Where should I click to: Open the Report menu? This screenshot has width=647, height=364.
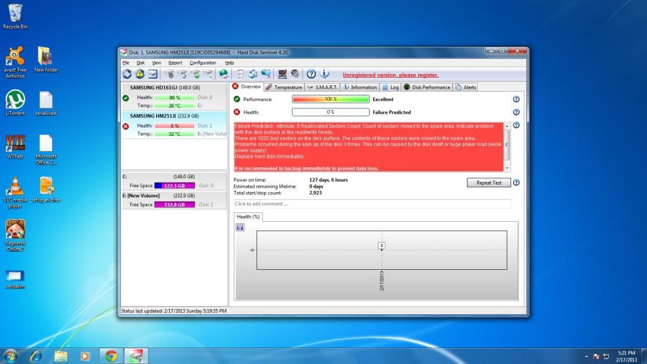tap(175, 63)
